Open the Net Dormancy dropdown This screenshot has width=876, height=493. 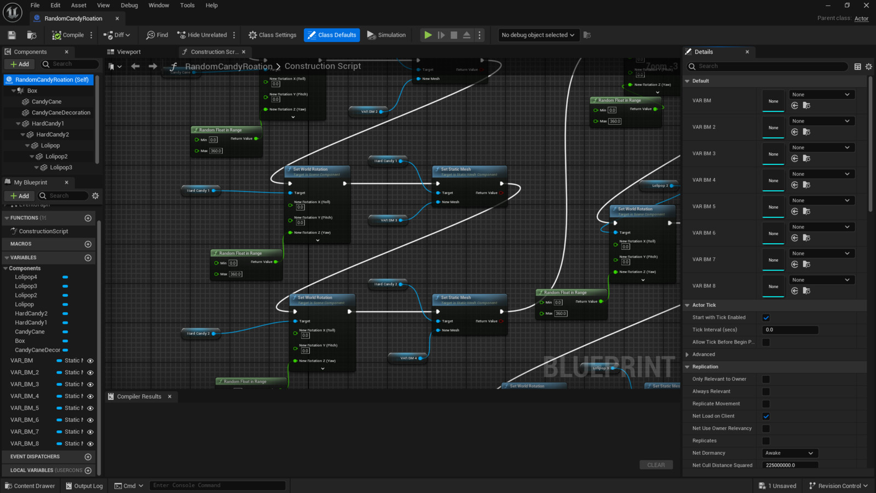pos(790,453)
